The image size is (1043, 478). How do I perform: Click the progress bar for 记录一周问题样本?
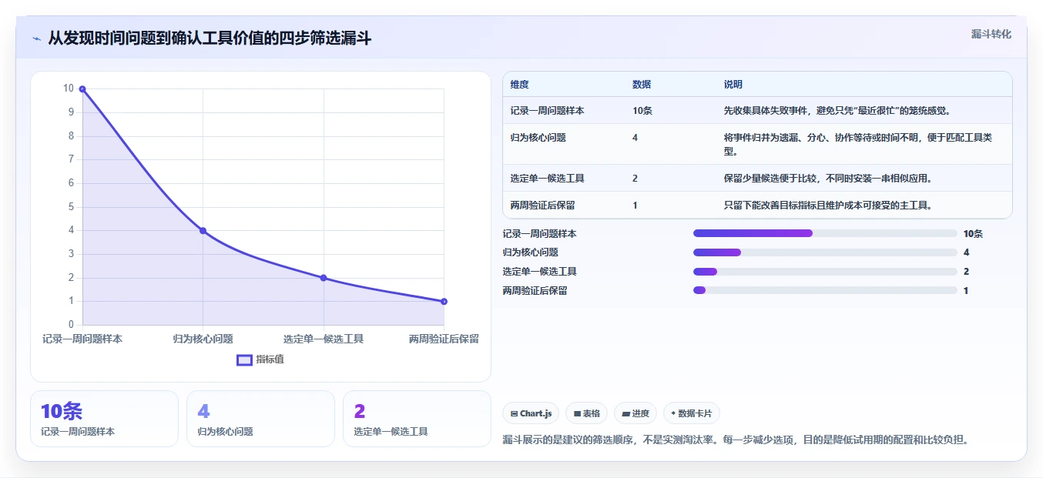click(825, 233)
